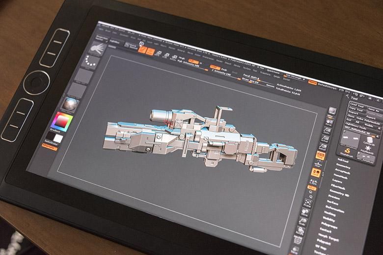The height and width of the screenshot is (255, 383).
Task: Click the AAHalf icon
Action: click(x=323, y=147)
